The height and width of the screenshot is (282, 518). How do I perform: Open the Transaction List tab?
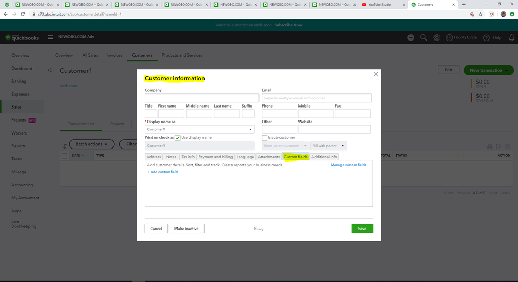tap(81, 124)
